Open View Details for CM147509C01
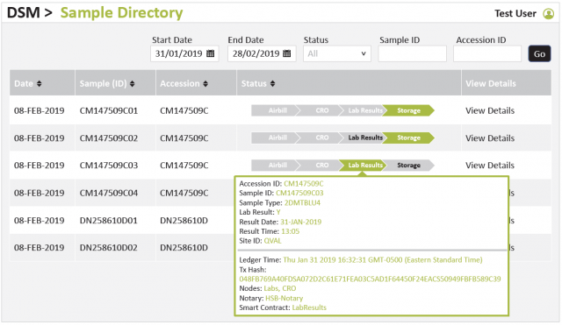 tap(490, 110)
